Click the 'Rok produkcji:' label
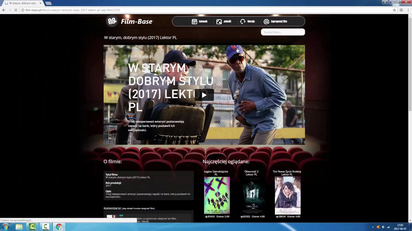The width and height of the screenshot is (412, 231). pos(113,183)
